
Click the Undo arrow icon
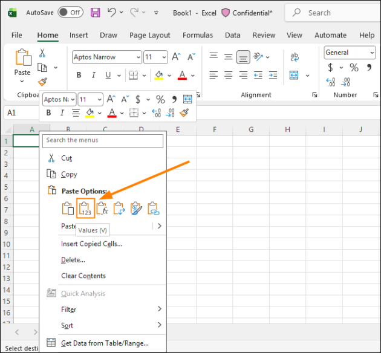pyautogui.click(x=111, y=12)
